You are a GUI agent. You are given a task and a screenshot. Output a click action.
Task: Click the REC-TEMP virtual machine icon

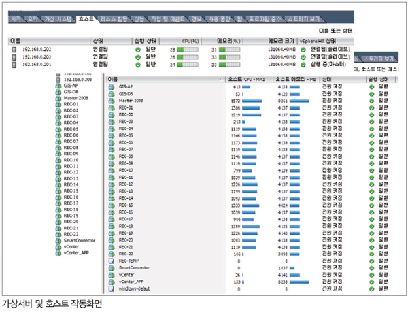coord(112,261)
